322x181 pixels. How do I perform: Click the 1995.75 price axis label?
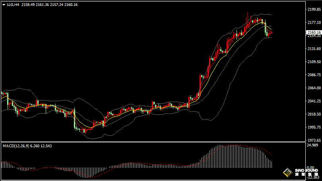pyautogui.click(x=314, y=127)
